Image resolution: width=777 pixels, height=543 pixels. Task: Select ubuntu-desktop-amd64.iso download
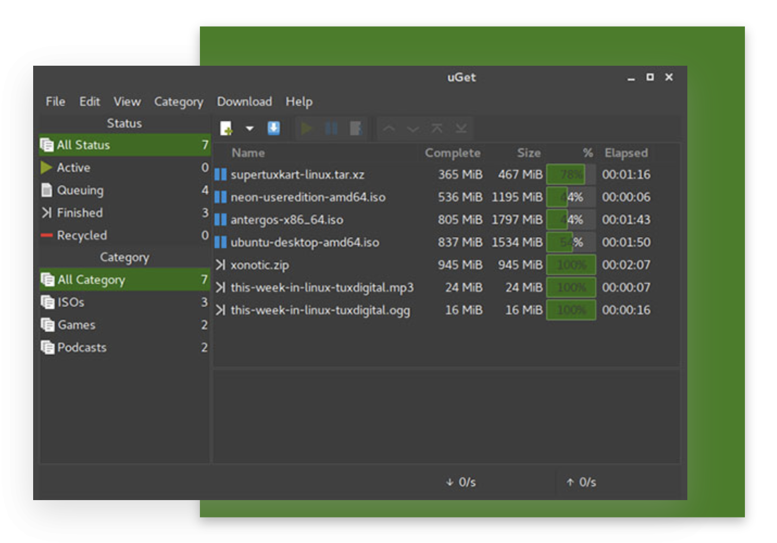pyautogui.click(x=446, y=242)
